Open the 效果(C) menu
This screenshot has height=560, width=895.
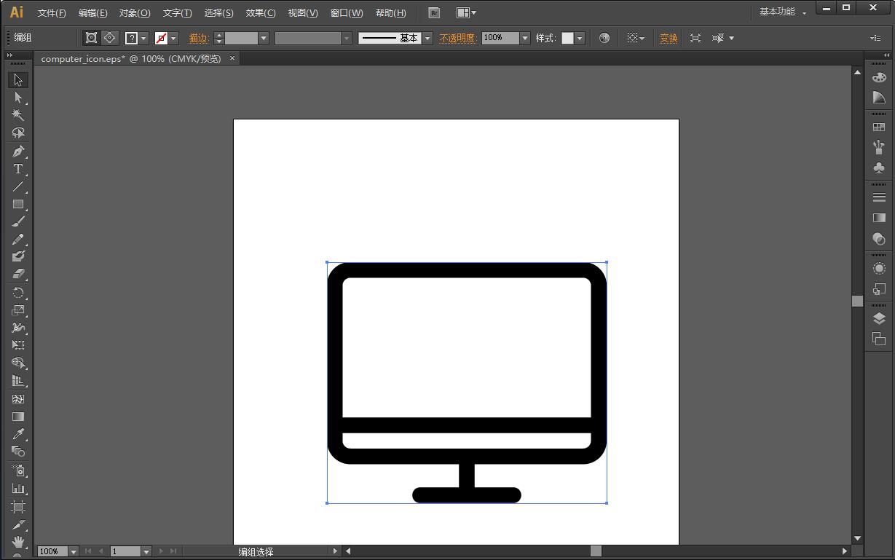[261, 13]
